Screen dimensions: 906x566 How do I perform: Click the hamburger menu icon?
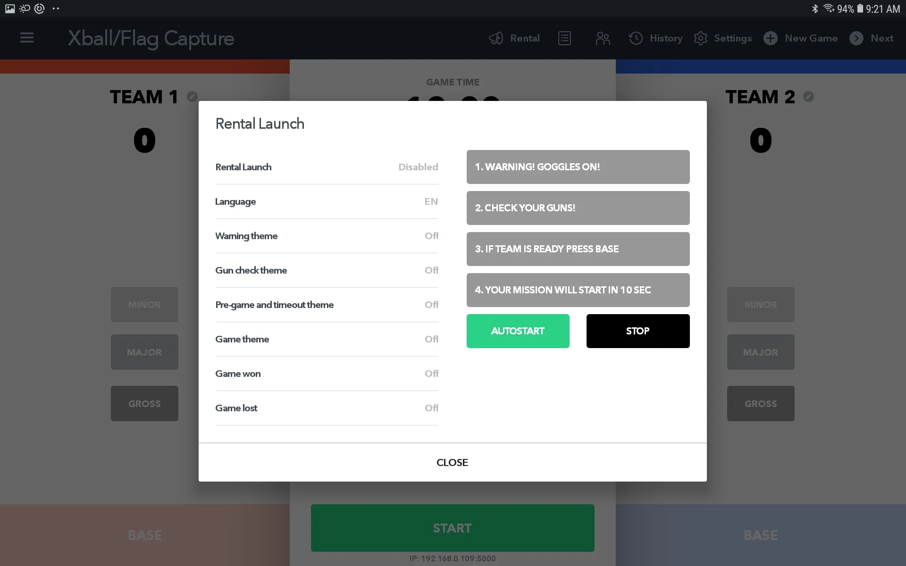point(26,37)
